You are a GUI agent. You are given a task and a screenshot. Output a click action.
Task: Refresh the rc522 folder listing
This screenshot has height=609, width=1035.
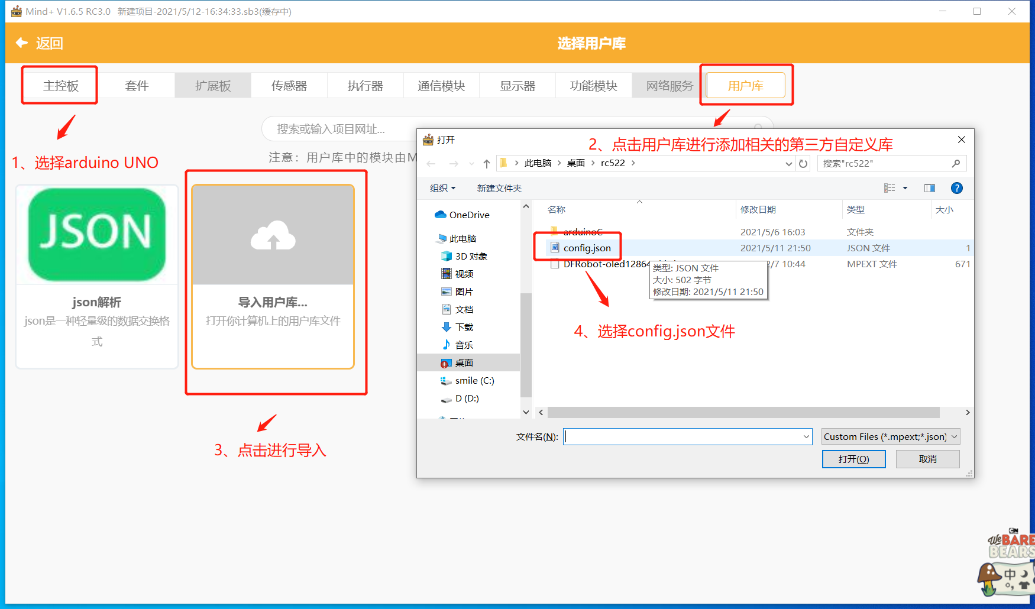[803, 164]
